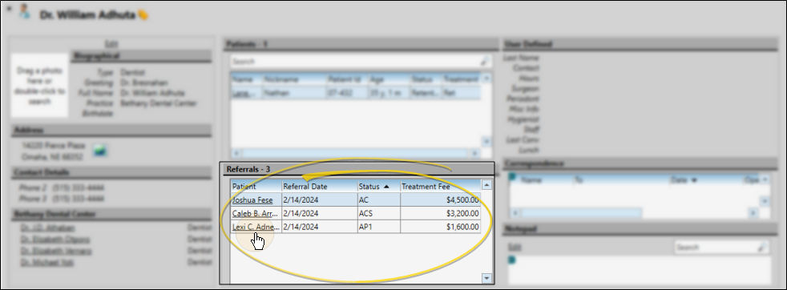Open Joshua Fese referral patient link
This screenshot has width=787, height=290.
tap(252, 199)
